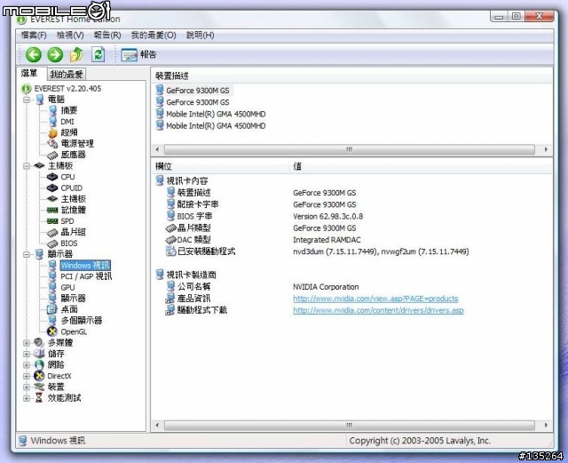Switch to the 選單 tab
This screenshot has width=568, height=463.
click(29, 73)
